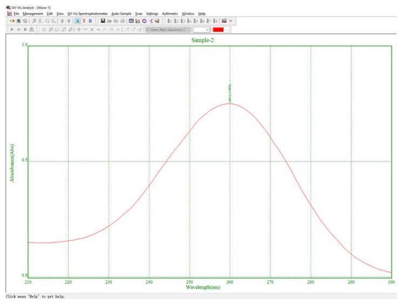
Task: Open the File menu
Action: [16, 13]
